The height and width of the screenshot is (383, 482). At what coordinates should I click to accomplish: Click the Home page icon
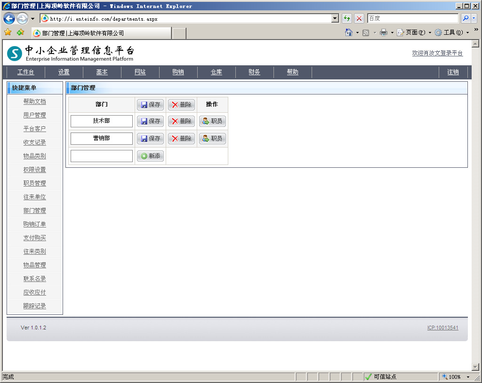pyautogui.click(x=349, y=33)
